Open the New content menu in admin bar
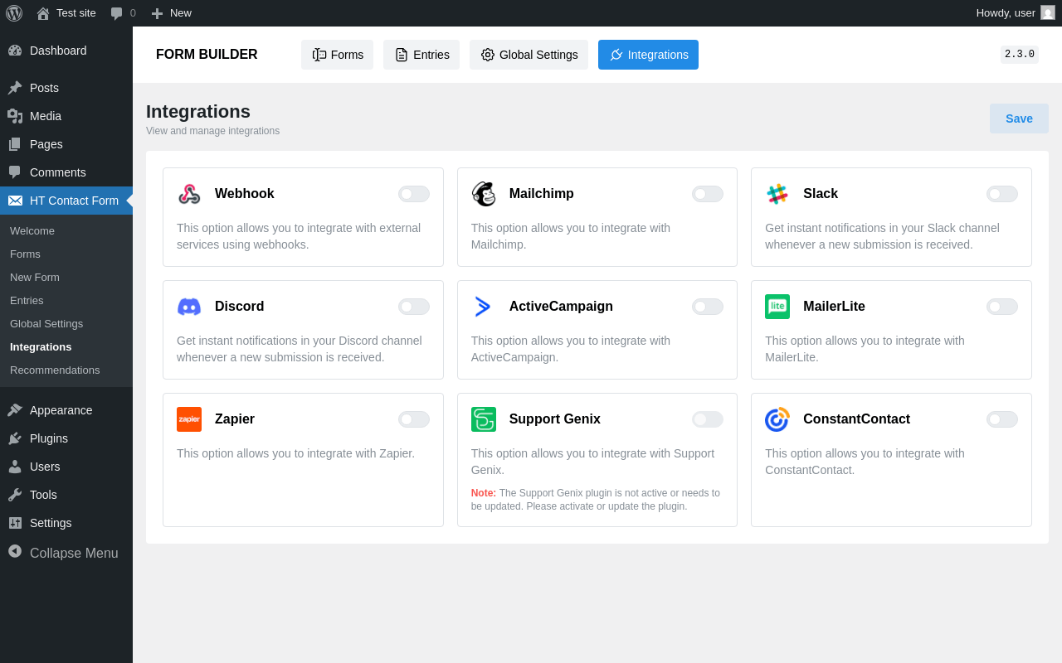Screen dimensions: 1062x663 click(172, 12)
